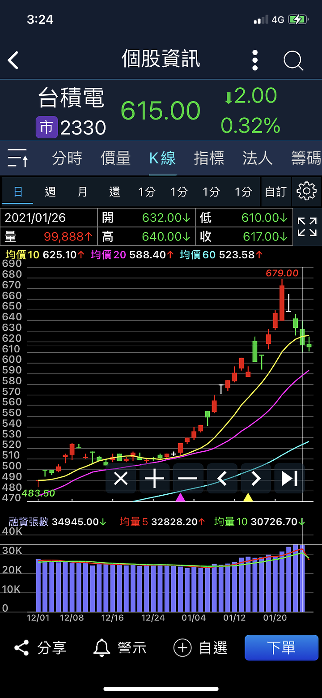This screenshot has width=322, height=698.
Task: Select the K線 tab
Action: point(162,158)
